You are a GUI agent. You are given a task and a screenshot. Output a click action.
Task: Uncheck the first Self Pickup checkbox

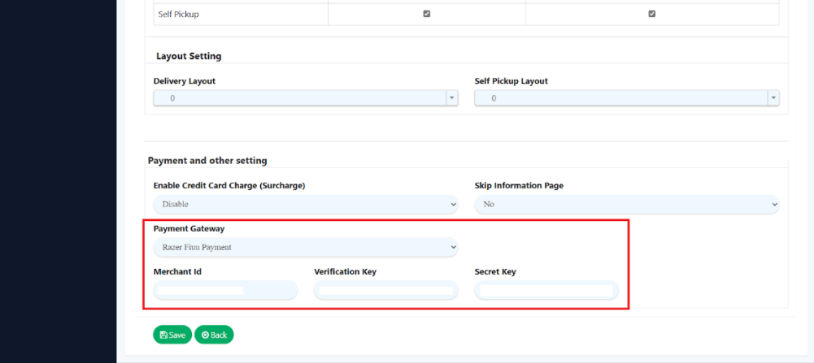point(427,14)
